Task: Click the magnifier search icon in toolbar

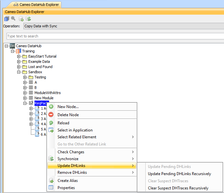Action: 13,19
